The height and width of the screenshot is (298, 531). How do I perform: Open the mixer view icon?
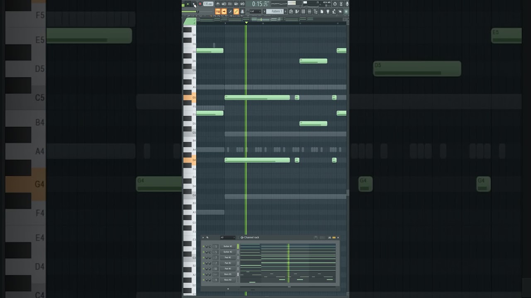point(309,12)
